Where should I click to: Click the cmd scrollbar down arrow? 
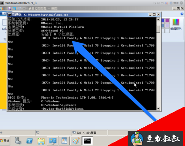(158, 109)
